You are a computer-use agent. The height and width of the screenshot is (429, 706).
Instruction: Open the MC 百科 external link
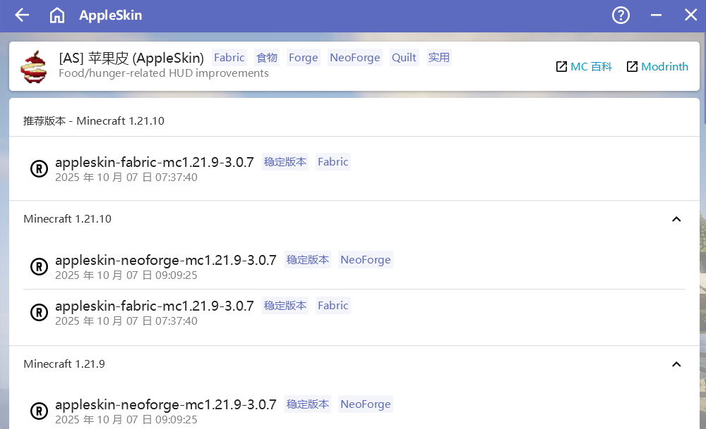[584, 67]
